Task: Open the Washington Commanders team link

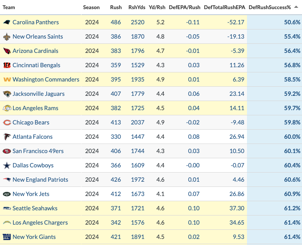Action: click(x=46, y=79)
